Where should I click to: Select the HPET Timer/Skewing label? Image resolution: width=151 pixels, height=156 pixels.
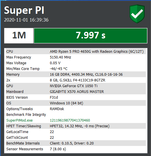click(24, 126)
